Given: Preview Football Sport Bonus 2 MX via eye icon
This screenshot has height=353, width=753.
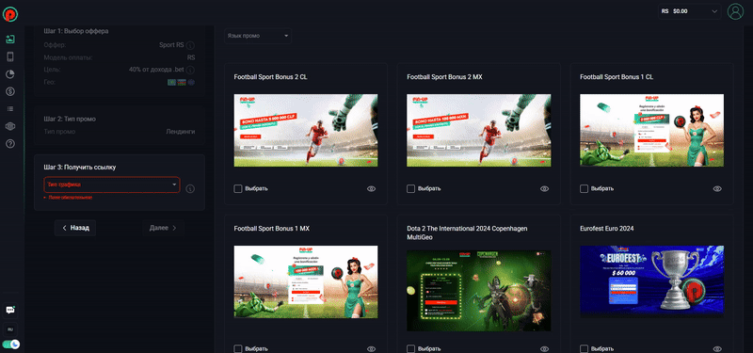Looking at the screenshot, I should tap(544, 189).
